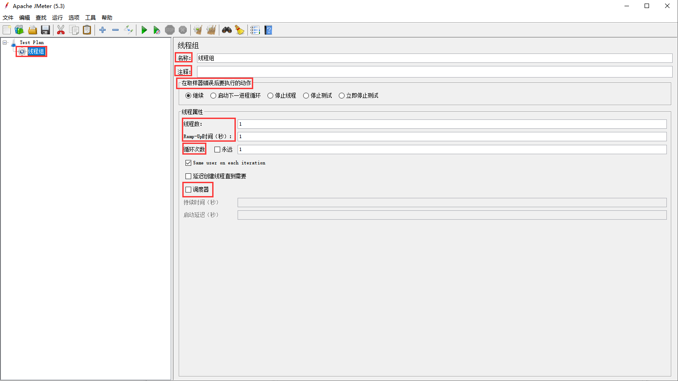Enable the 调度器 scheduler checkbox
The height and width of the screenshot is (381, 678).
(189, 189)
